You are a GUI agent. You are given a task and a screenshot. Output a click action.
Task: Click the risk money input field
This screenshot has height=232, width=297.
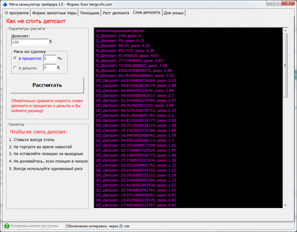click(50, 68)
